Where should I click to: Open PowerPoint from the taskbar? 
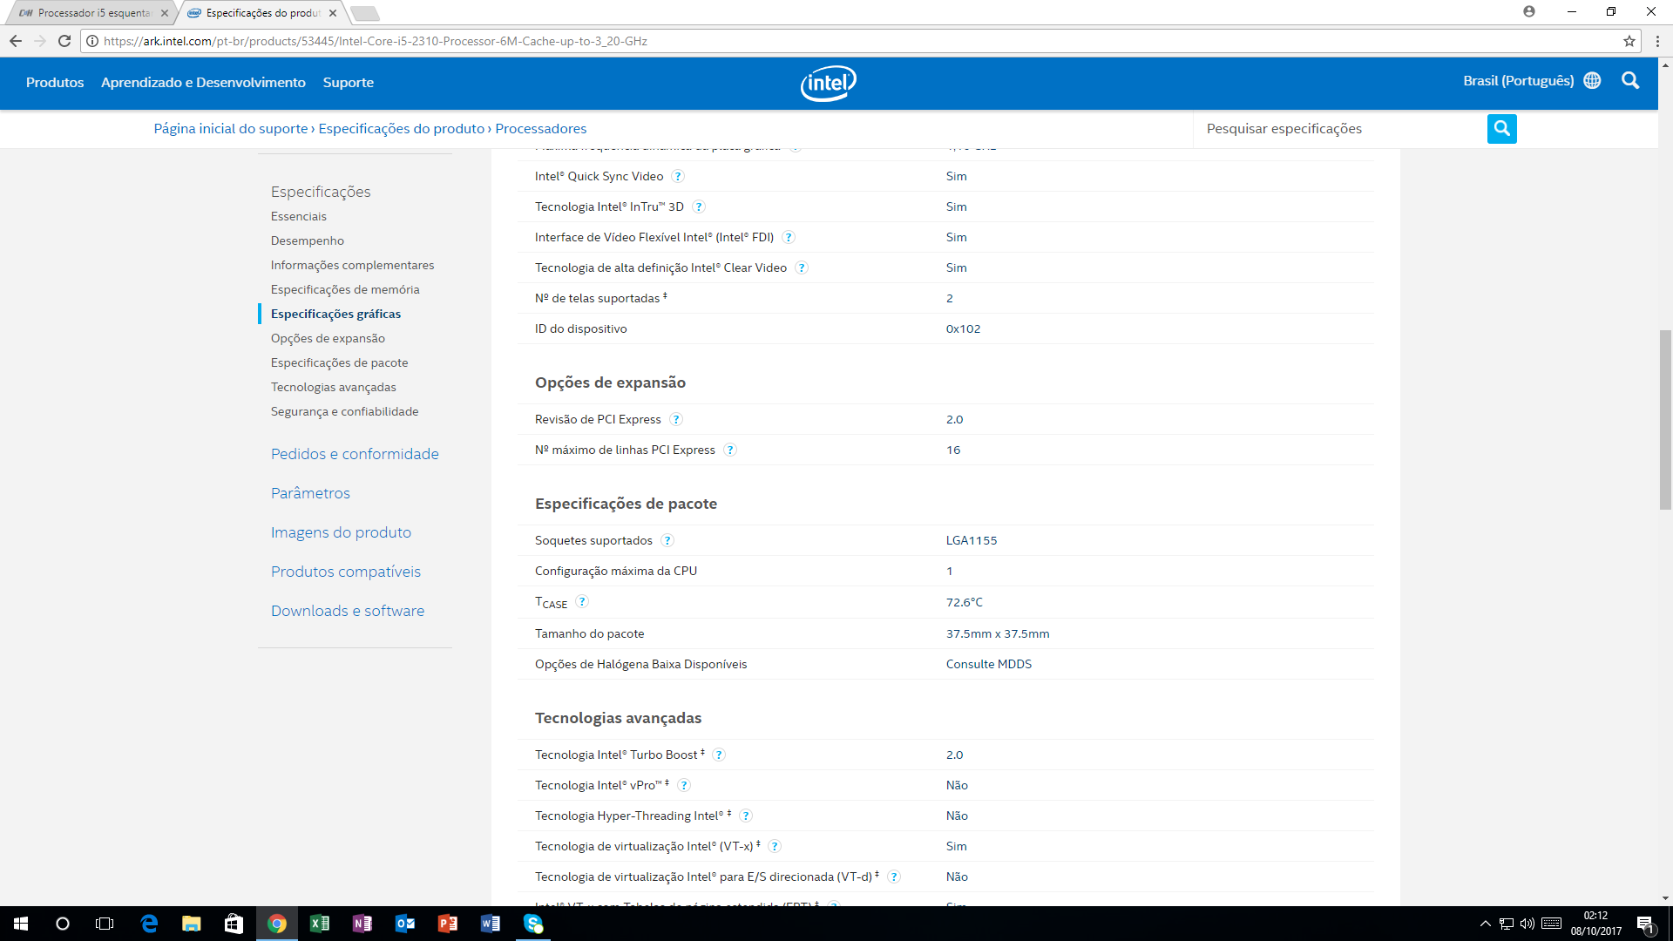tap(448, 924)
